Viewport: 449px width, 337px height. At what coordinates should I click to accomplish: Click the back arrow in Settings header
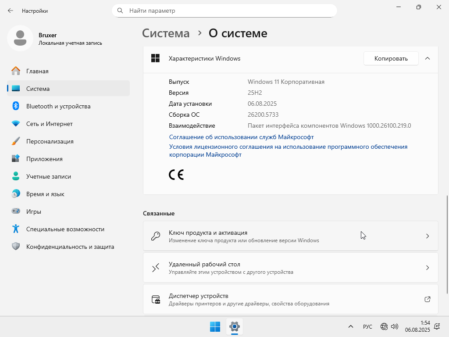[11, 11]
